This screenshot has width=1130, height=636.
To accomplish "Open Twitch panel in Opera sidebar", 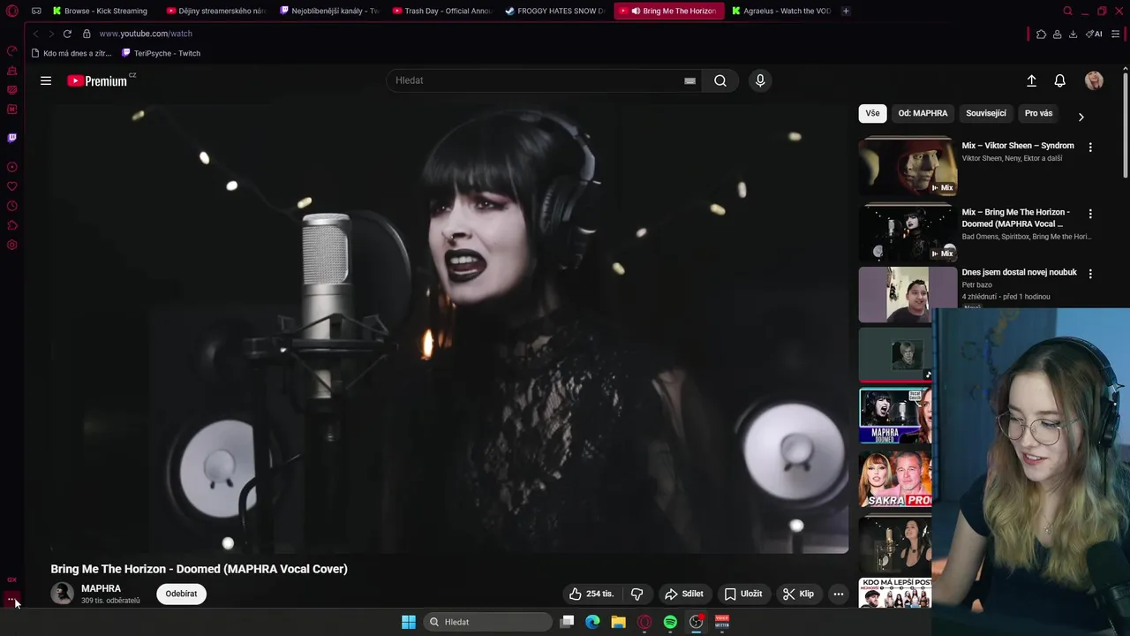I will pyautogui.click(x=12, y=138).
